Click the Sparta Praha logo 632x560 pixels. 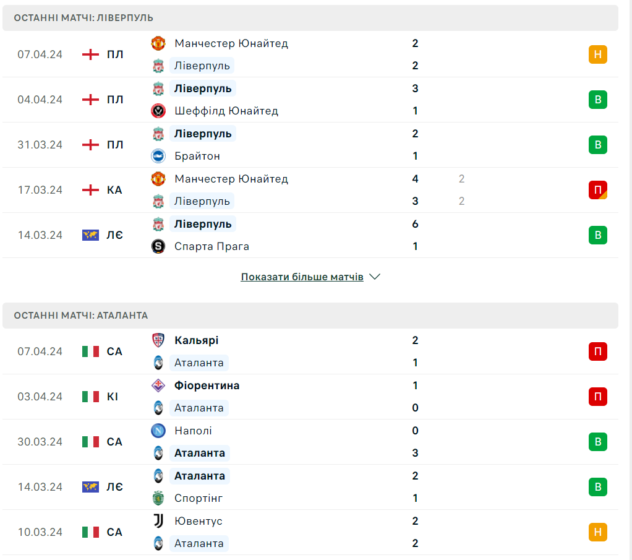[x=158, y=246]
